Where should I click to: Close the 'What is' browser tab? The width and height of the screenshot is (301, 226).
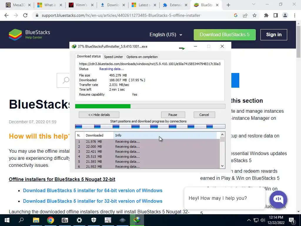click(61, 5)
